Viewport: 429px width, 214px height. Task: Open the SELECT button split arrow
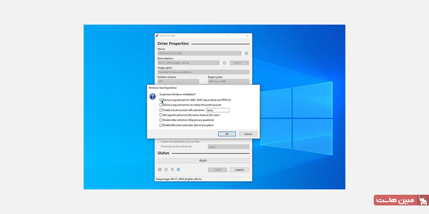pos(248,63)
